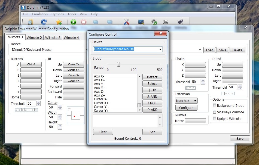Increase IR Center value with up arrow
The image size is (259, 165).
pyautogui.click(x=60, y=106)
